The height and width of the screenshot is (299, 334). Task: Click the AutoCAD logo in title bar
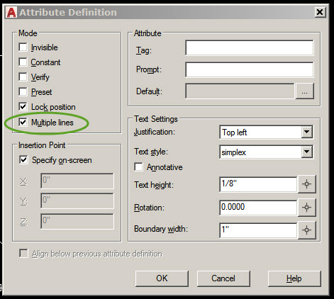(x=11, y=12)
